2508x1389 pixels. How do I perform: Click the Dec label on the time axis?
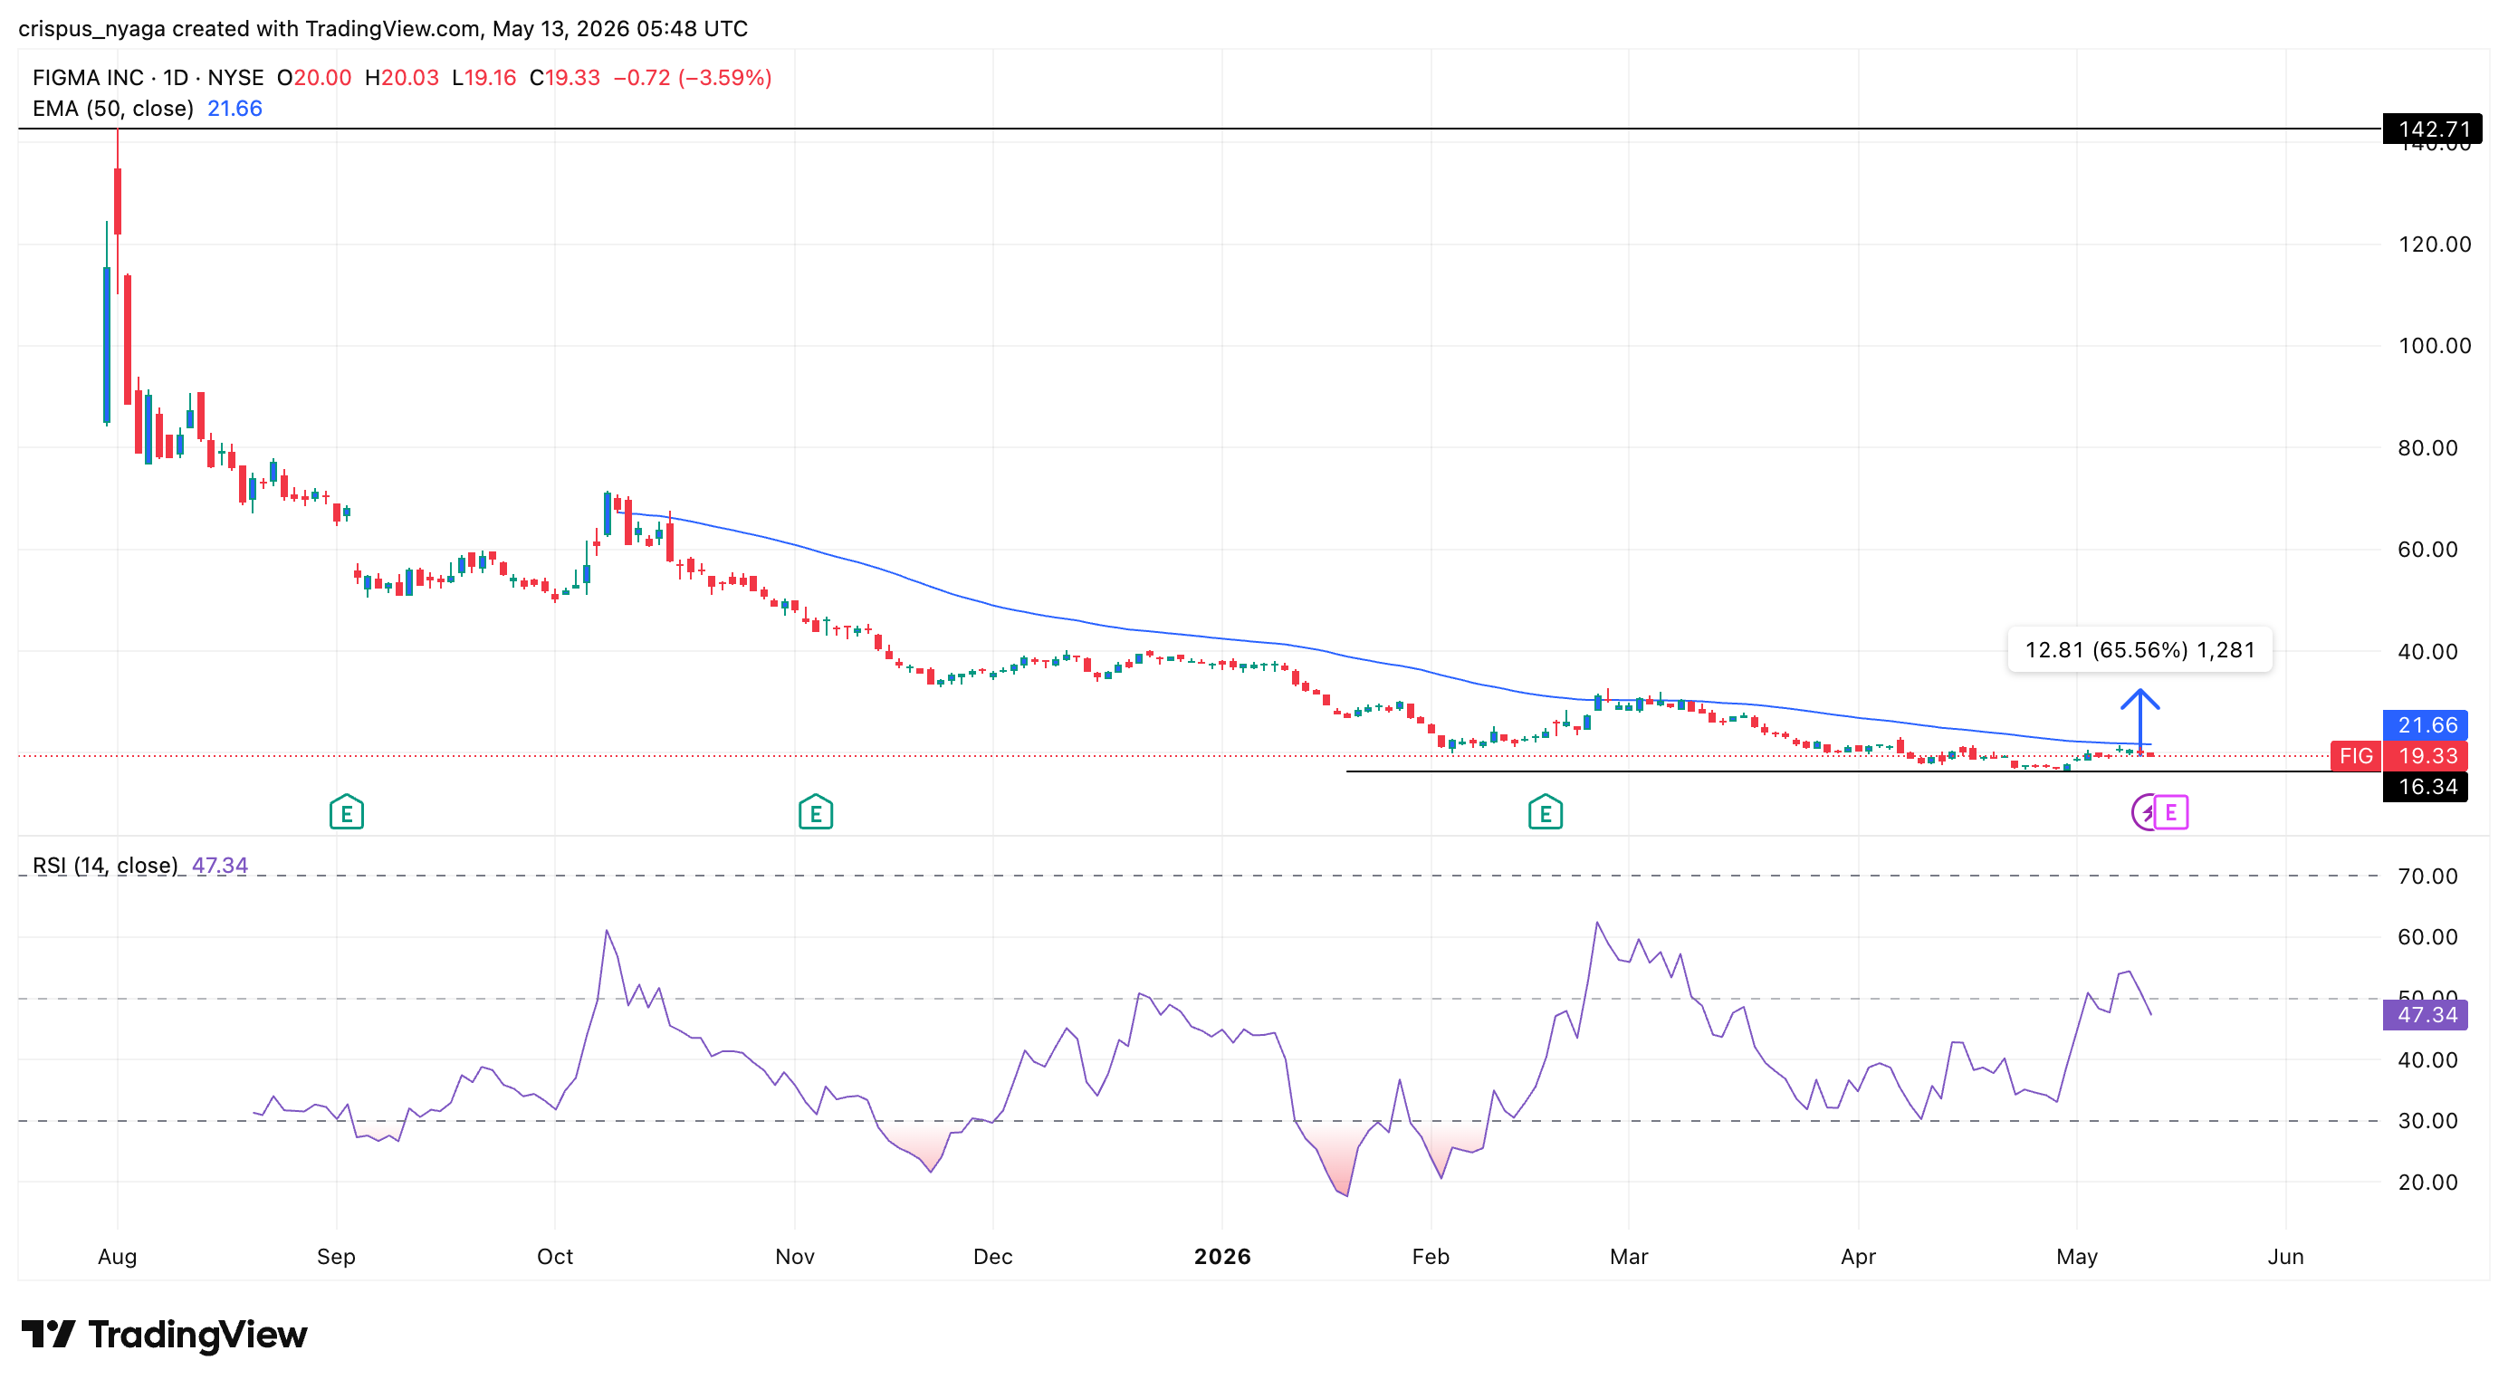coord(993,1257)
